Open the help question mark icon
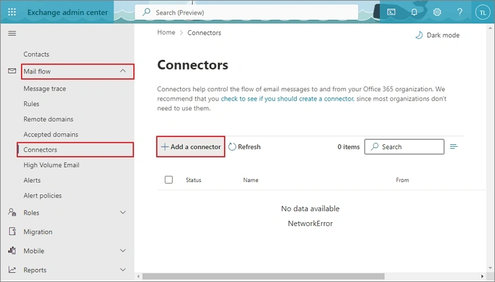The width and height of the screenshot is (495, 282). (x=460, y=12)
